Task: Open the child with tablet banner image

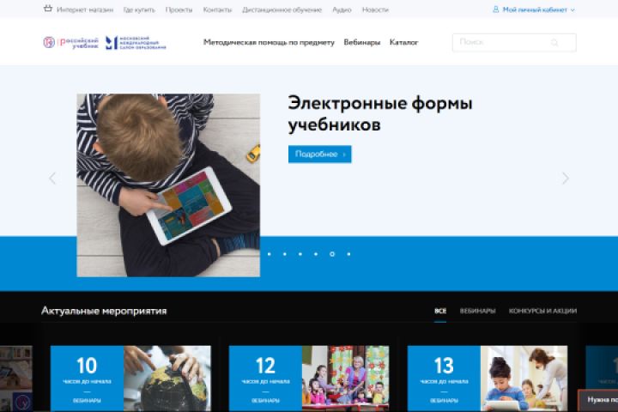Action: tap(168, 185)
